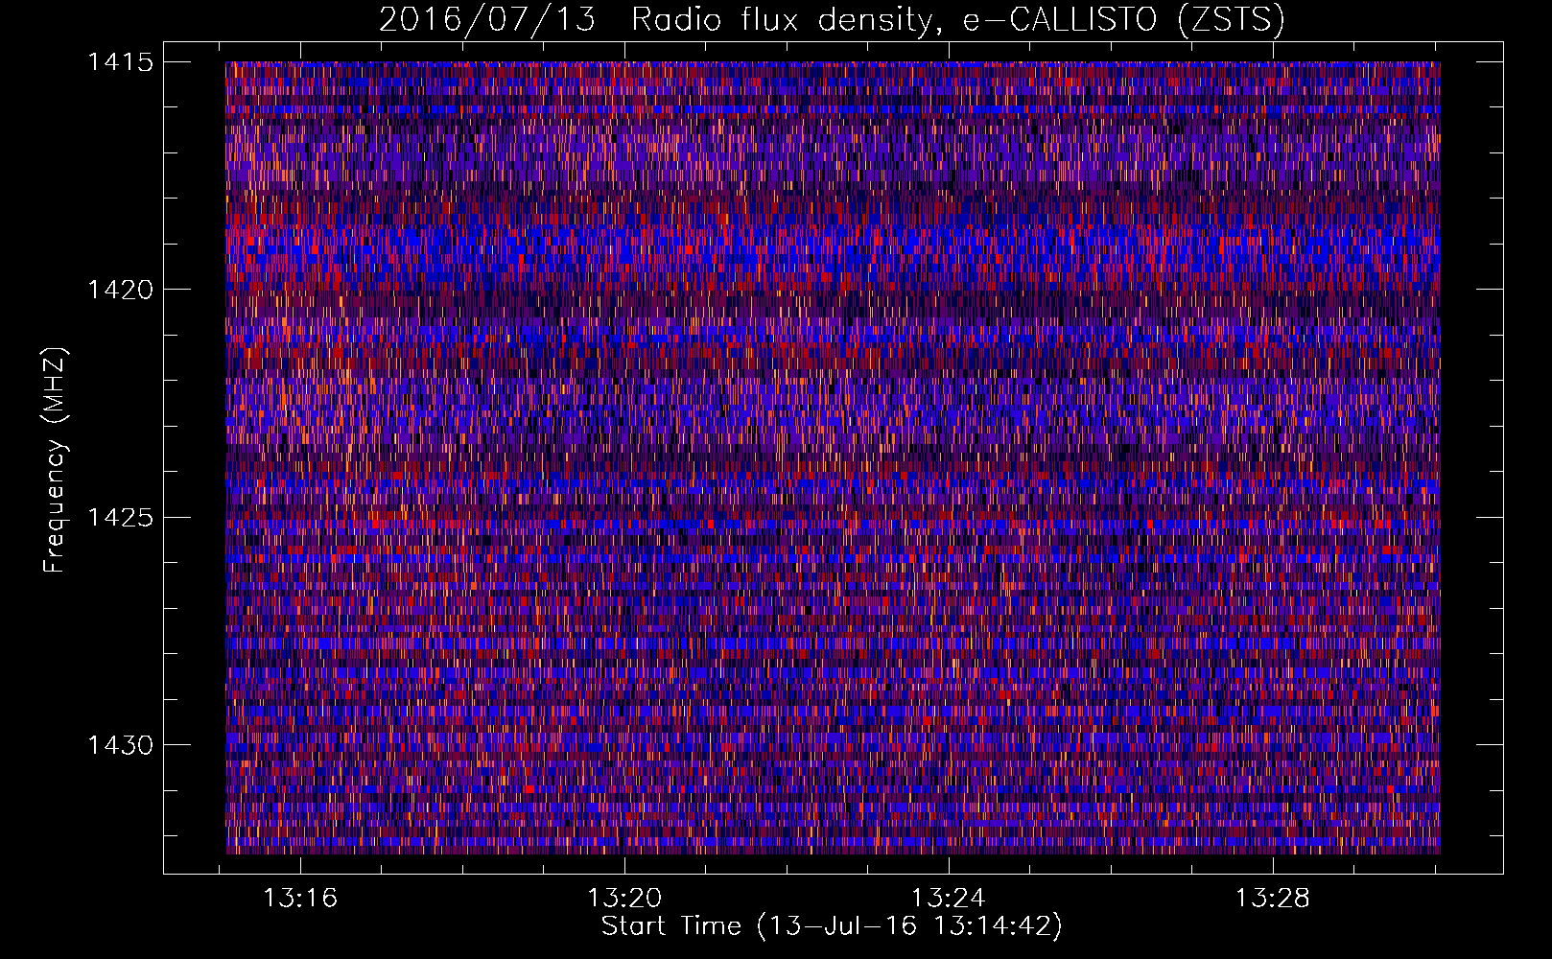1552x959 pixels.
Task: Click the plot title '2016/07/13 Radio flux density, e-CALLISTO (ZSTS)'
Action: tap(832, 20)
